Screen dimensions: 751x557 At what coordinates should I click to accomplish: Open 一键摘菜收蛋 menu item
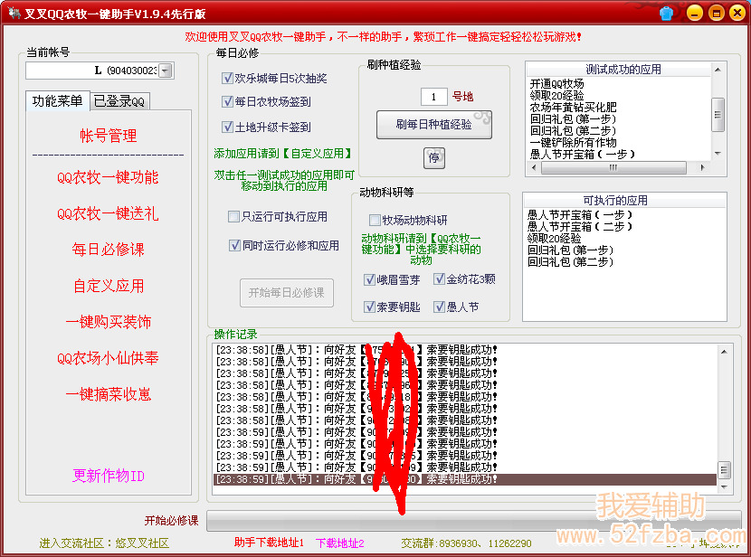pos(109,394)
